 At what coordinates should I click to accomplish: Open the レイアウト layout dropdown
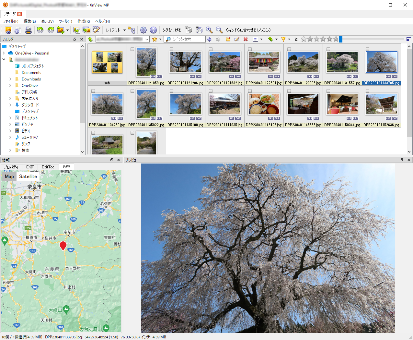[116, 30]
